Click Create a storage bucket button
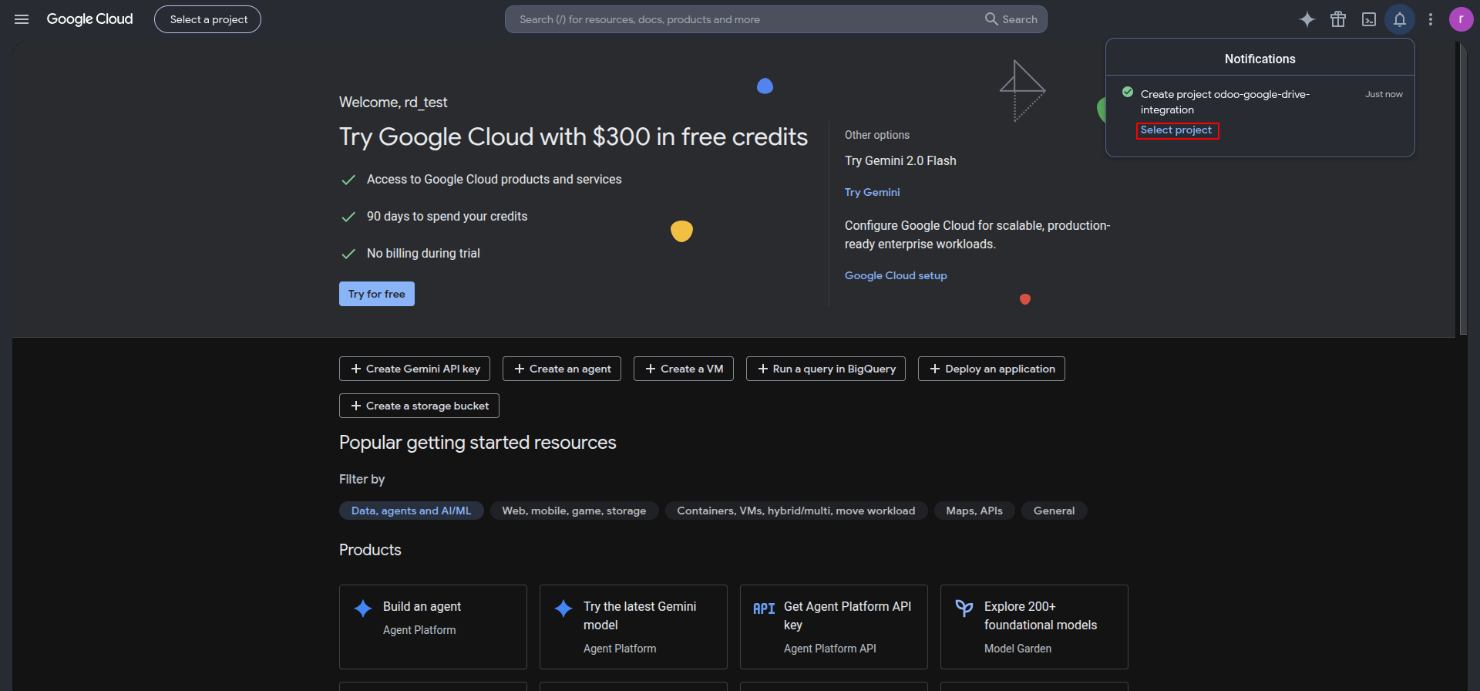The image size is (1480, 691). pyautogui.click(x=419, y=406)
